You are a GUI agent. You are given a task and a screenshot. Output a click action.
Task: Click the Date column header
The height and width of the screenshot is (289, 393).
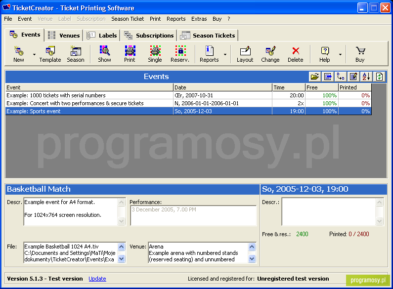coord(222,87)
